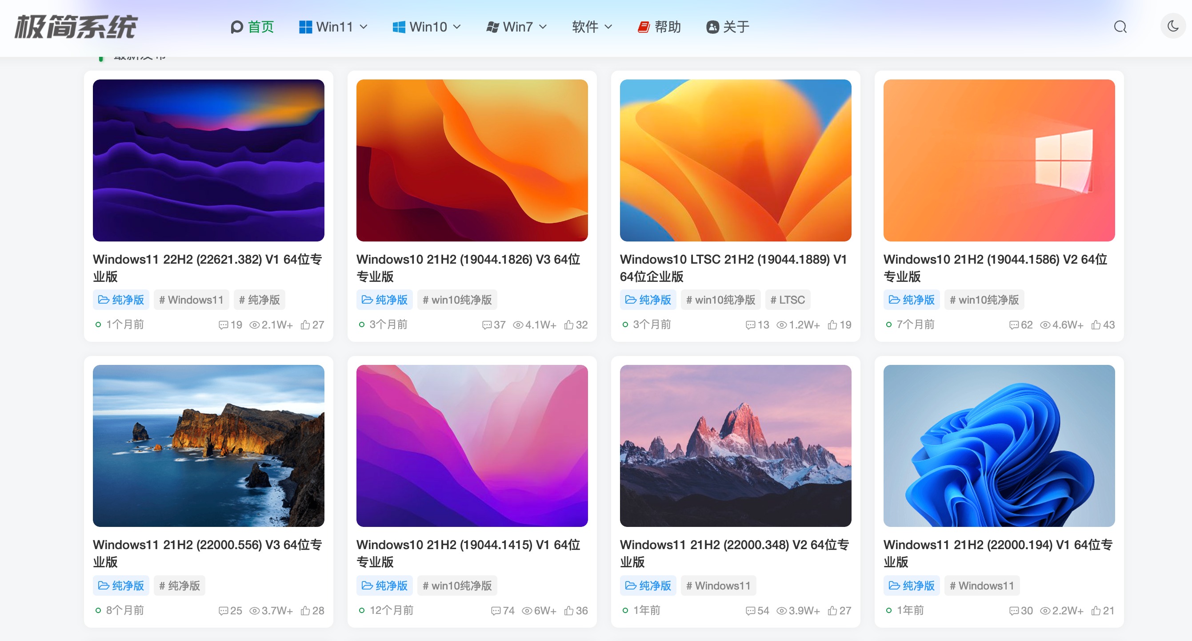The height and width of the screenshot is (641, 1192).
Task: Open Windows11 22H2 (22621.382) V1 title link
Action: 207,268
